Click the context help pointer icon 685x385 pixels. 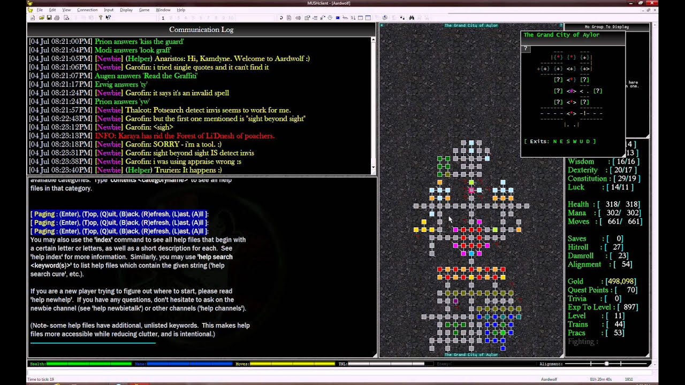(108, 18)
